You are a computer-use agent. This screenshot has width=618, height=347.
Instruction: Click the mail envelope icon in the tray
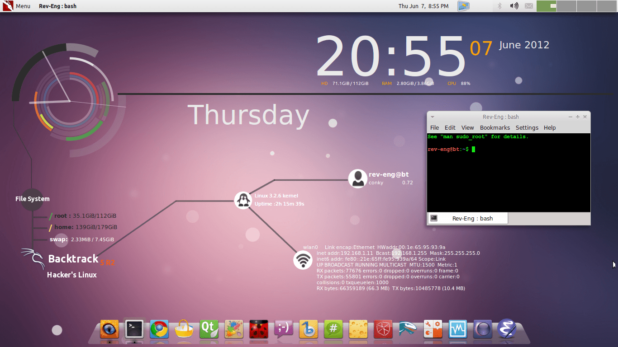528,6
